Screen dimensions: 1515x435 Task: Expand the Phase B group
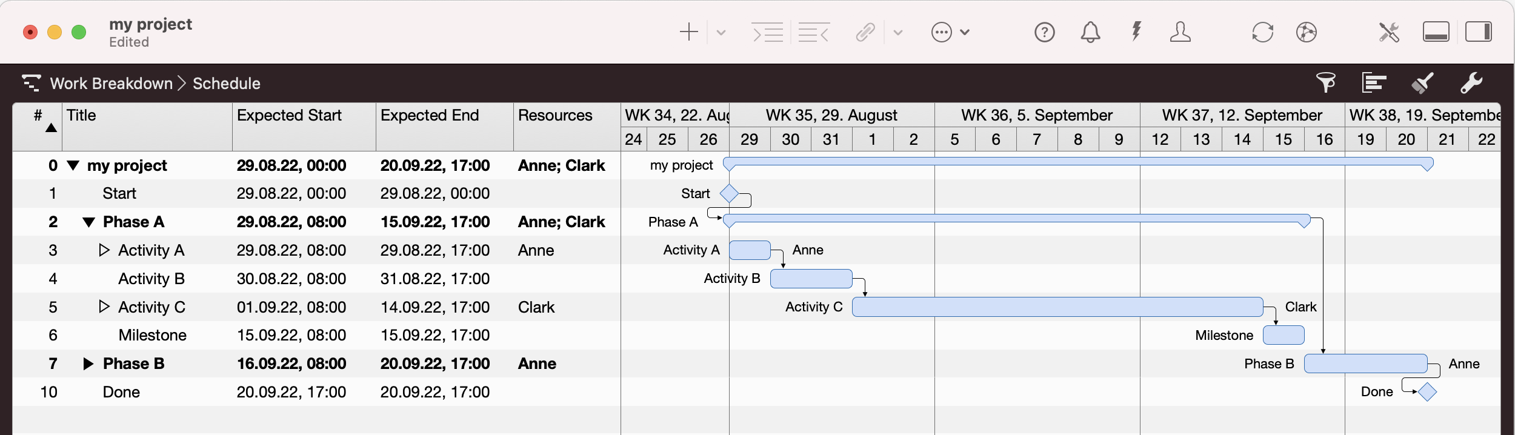tap(88, 364)
